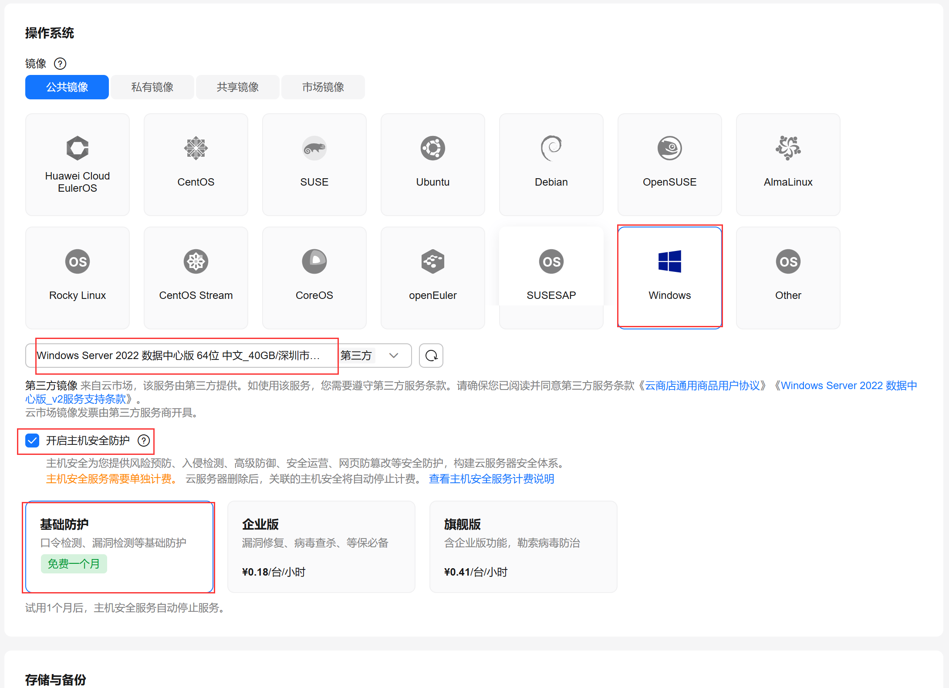Switch to the 公共镜像 tab
Viewport: 949px width, 688px height.
click(x=67, y=87)
